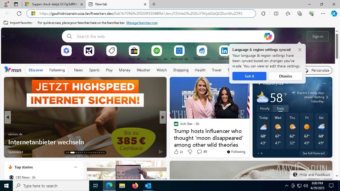This screenshot has height=191, width=340.
Task: Click the browser Refresh button
Action: [19, 14]
